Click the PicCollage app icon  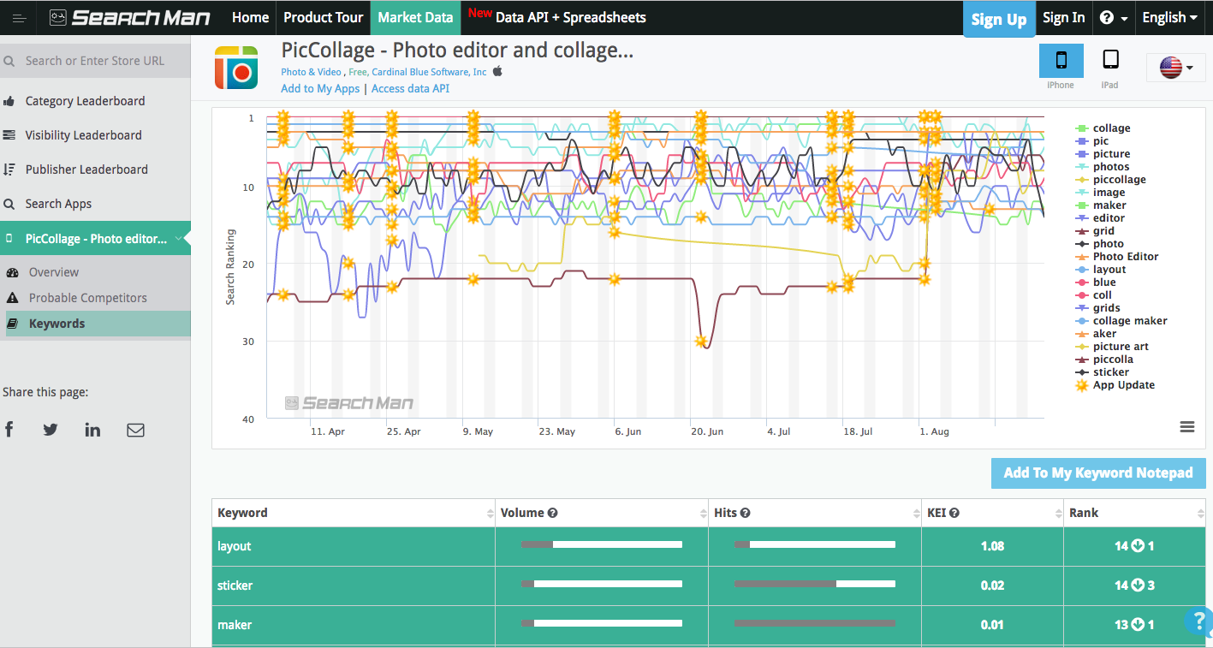(x=235, y=68)
